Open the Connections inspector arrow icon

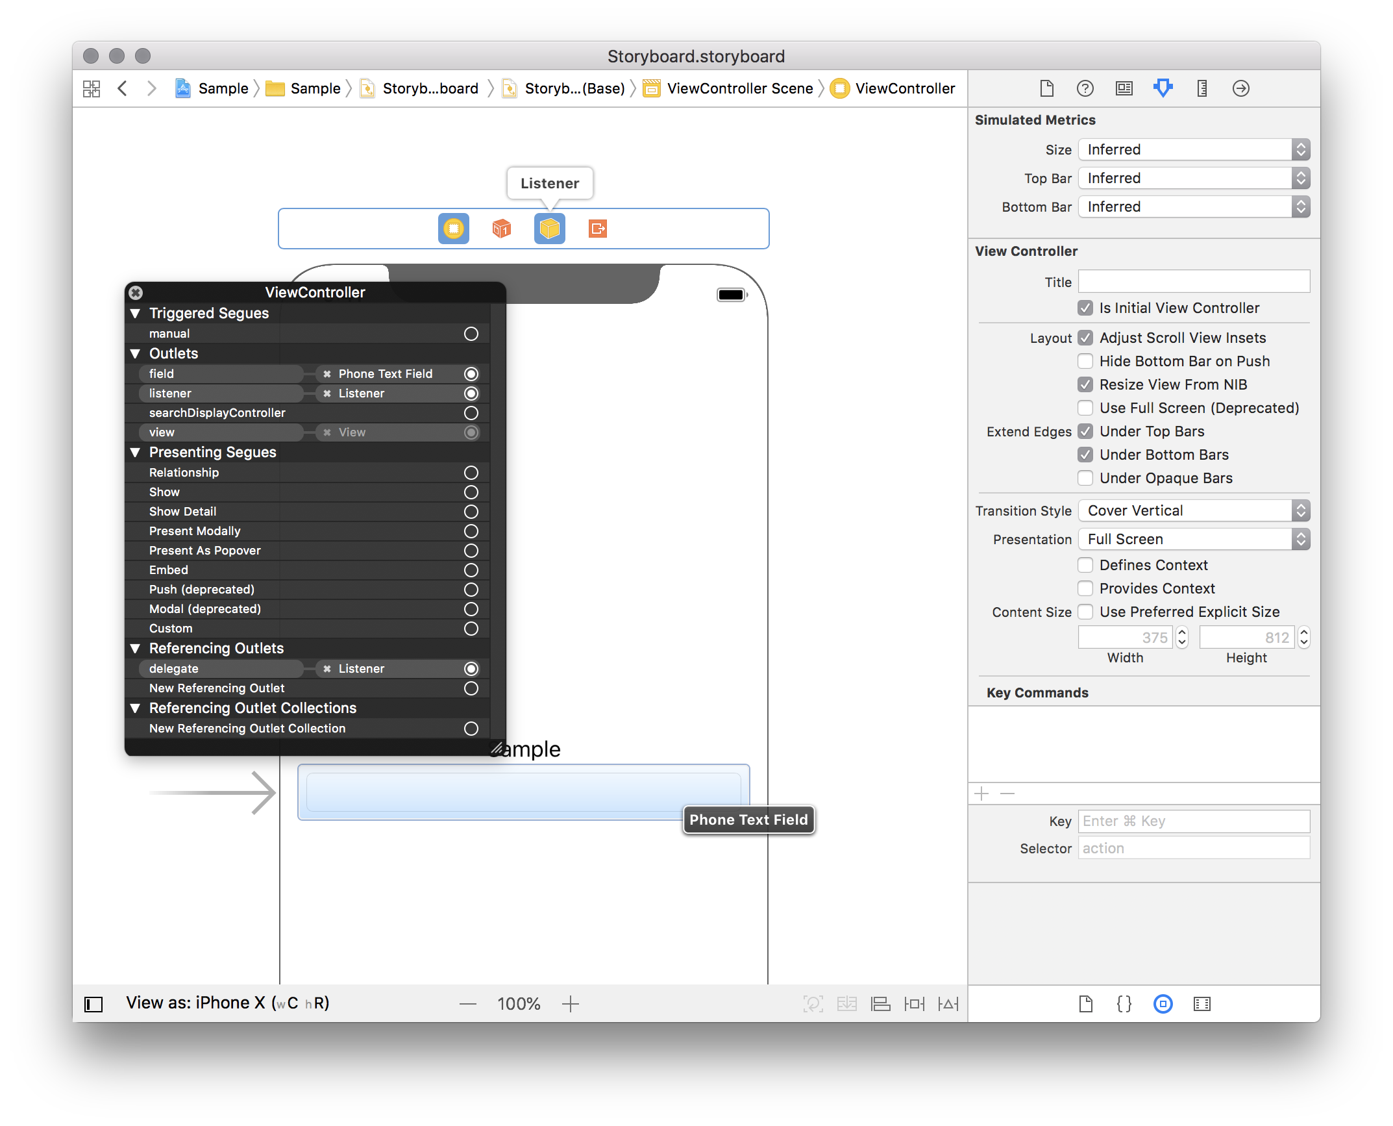pos(1240,88)
